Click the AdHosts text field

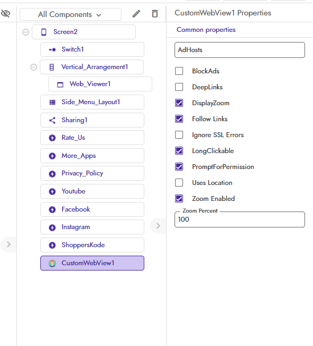pyautogui.click(x=240, y=50)
